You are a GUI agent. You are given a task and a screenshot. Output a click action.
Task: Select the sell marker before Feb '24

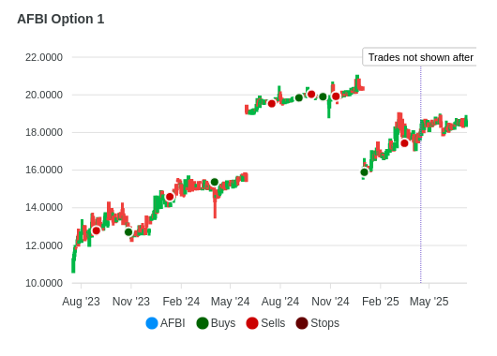[170, 197]
